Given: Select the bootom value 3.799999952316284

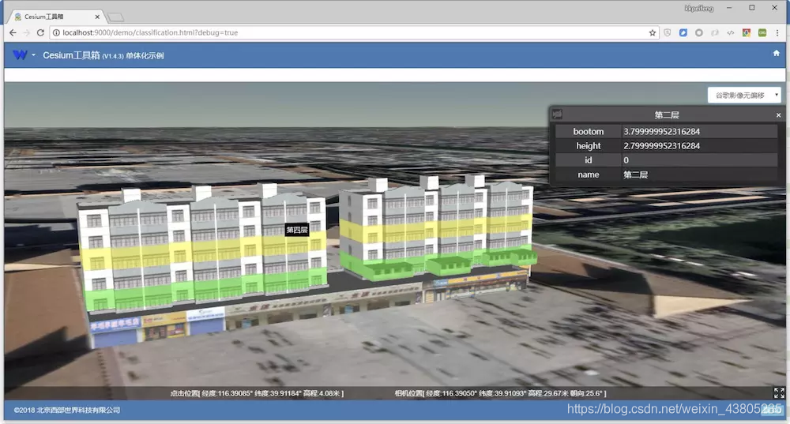Looking at the screenshot, I should pyautogui.click(x=661, y=131).
